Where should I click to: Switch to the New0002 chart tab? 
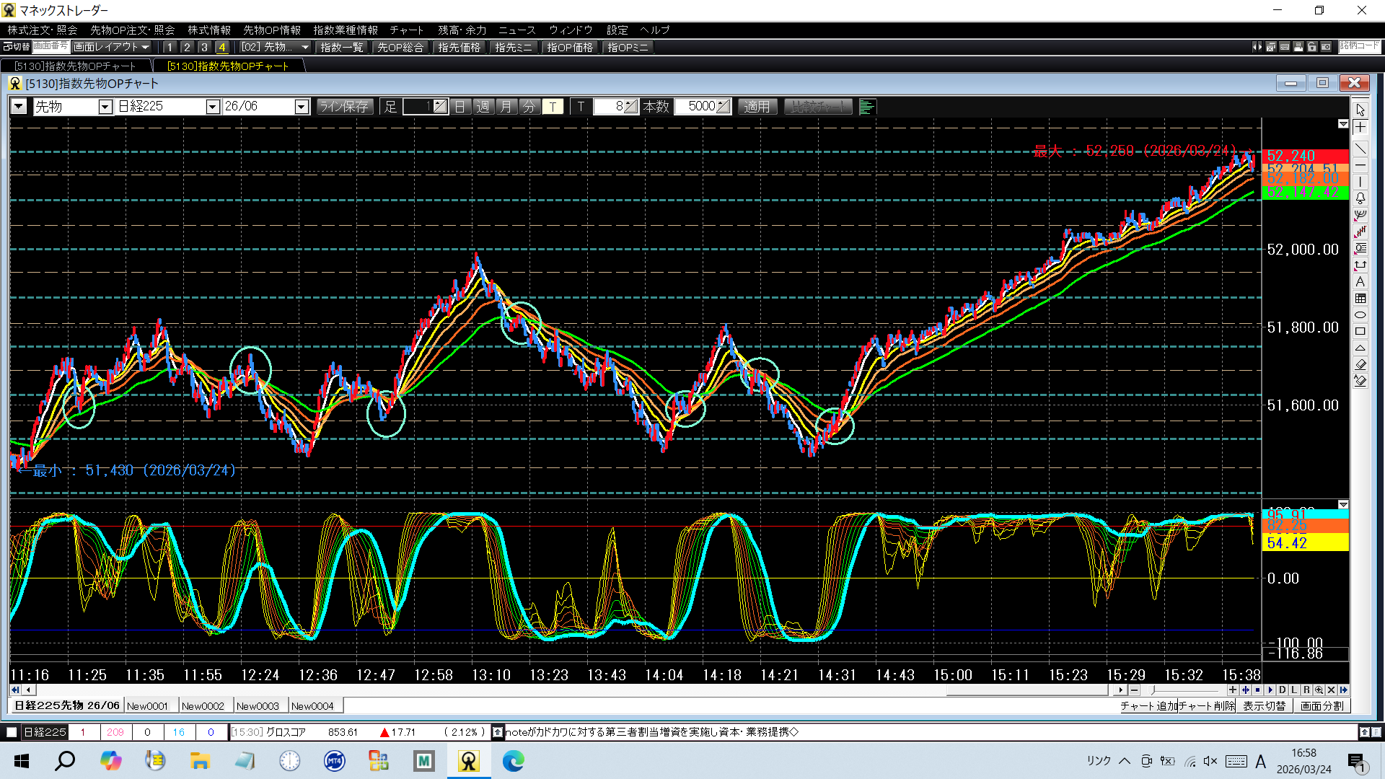203,706
